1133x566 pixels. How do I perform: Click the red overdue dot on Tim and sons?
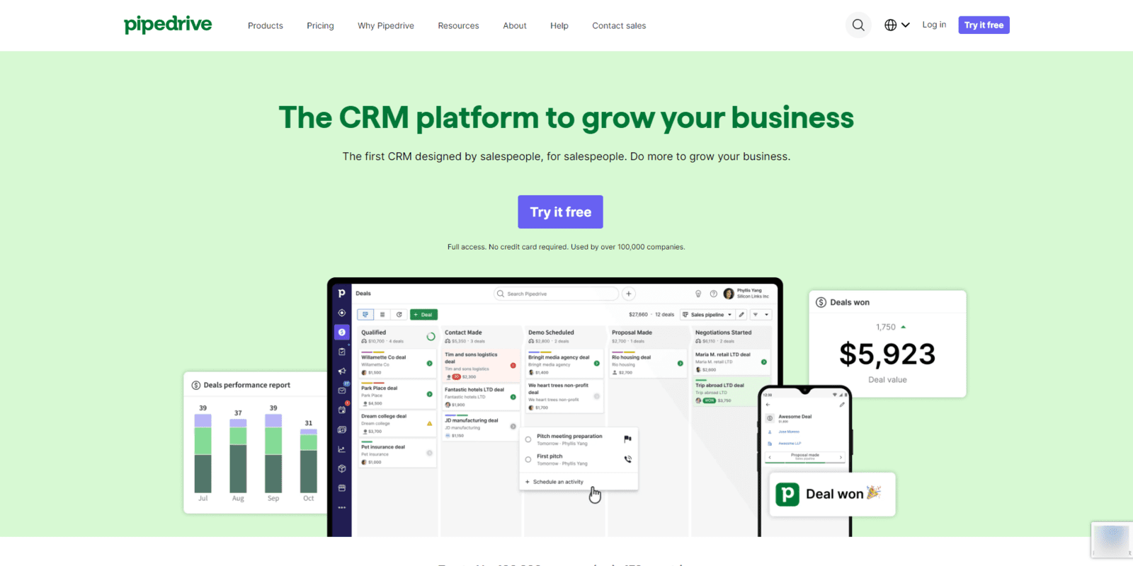(x=513, y=366)
